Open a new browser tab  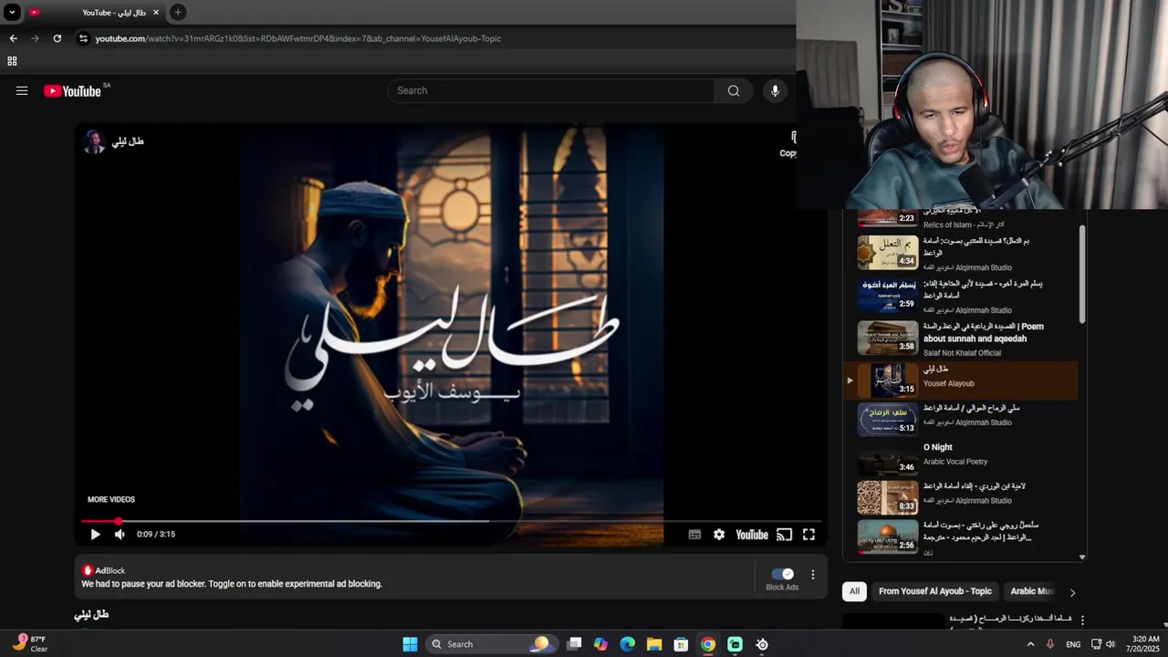tap(178, 12)
